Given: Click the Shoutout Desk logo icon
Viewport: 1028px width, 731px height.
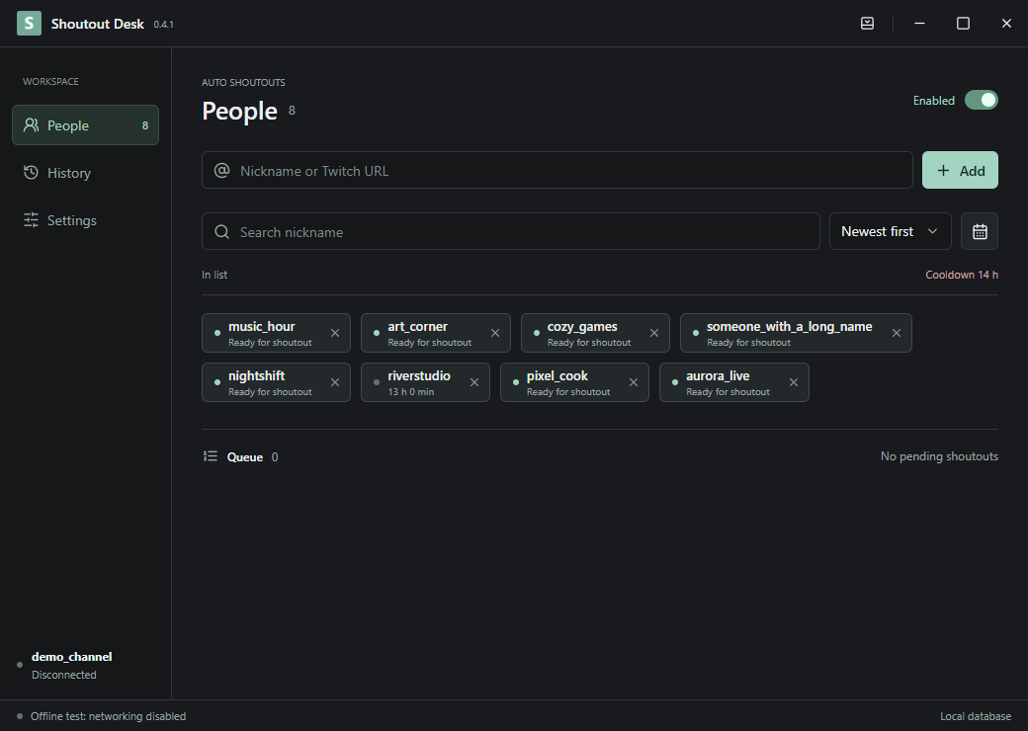Looking at the screenshot, I should point(29,24).
